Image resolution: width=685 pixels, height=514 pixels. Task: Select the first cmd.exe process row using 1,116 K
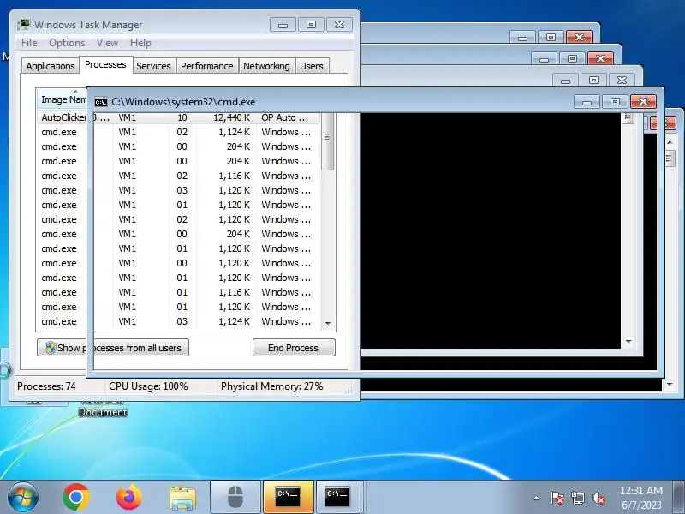tap(178, 176)
